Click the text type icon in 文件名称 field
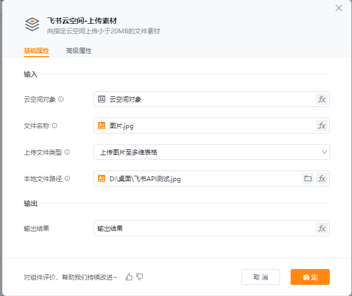 [102, 125]
